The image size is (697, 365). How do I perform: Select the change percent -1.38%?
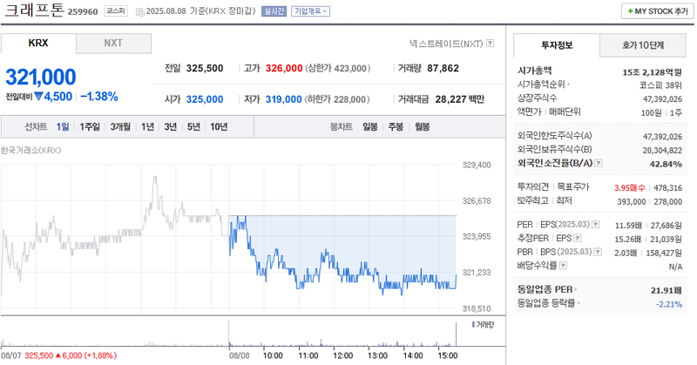(99, 97)
